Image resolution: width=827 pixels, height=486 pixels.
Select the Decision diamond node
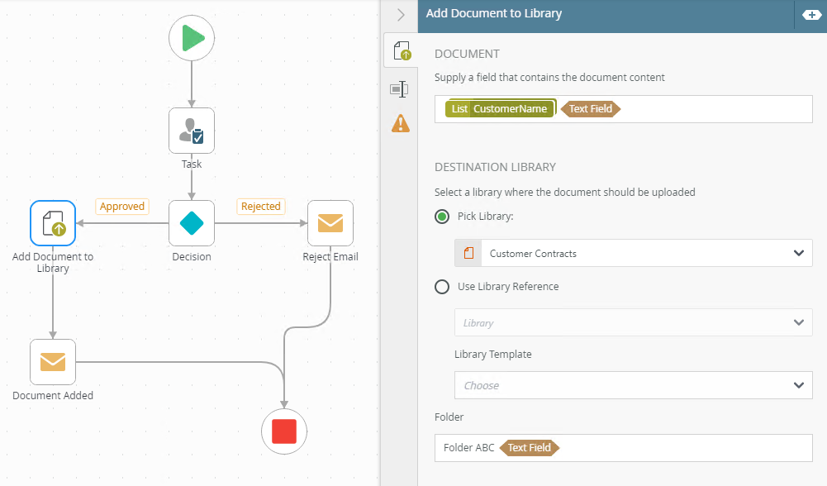pyautogui.click(x=192, y=223)
